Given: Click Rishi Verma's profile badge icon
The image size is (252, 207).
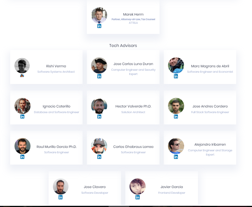Looking at the screenshot, I should 22,76.
